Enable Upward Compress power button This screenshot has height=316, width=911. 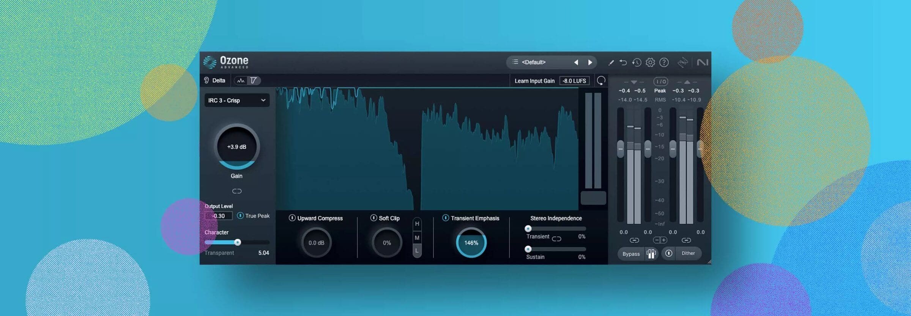click(x=292, y=218)
